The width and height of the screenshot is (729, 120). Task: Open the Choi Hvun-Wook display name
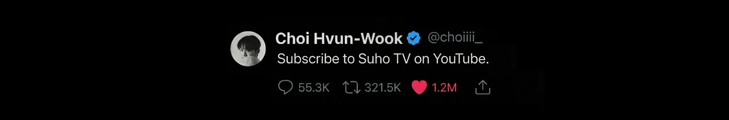(x=339, y=39)
